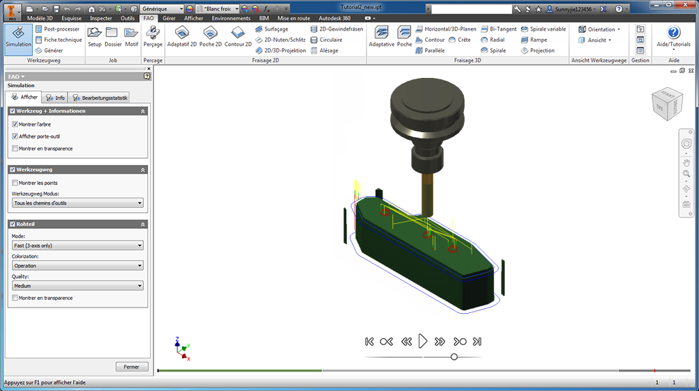Select the Circulaire operation
The width and height of the screenshot is (699, 391).
tap(326, 40)
